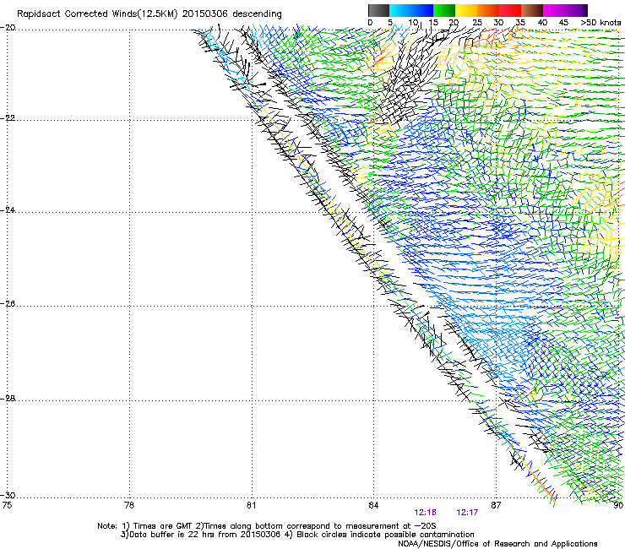Click the latitude axis label '-20'
This screenshot has height=549, width=625.
click(x=8, y=28)
